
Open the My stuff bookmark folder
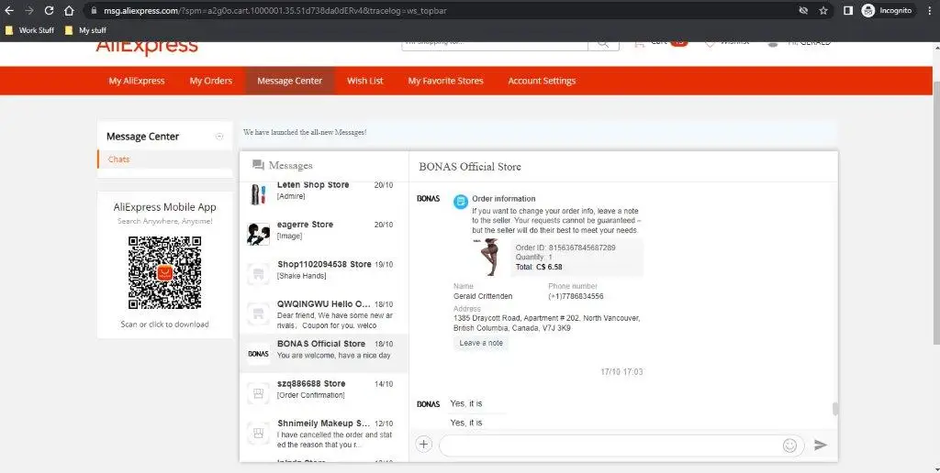click(85, 30)
